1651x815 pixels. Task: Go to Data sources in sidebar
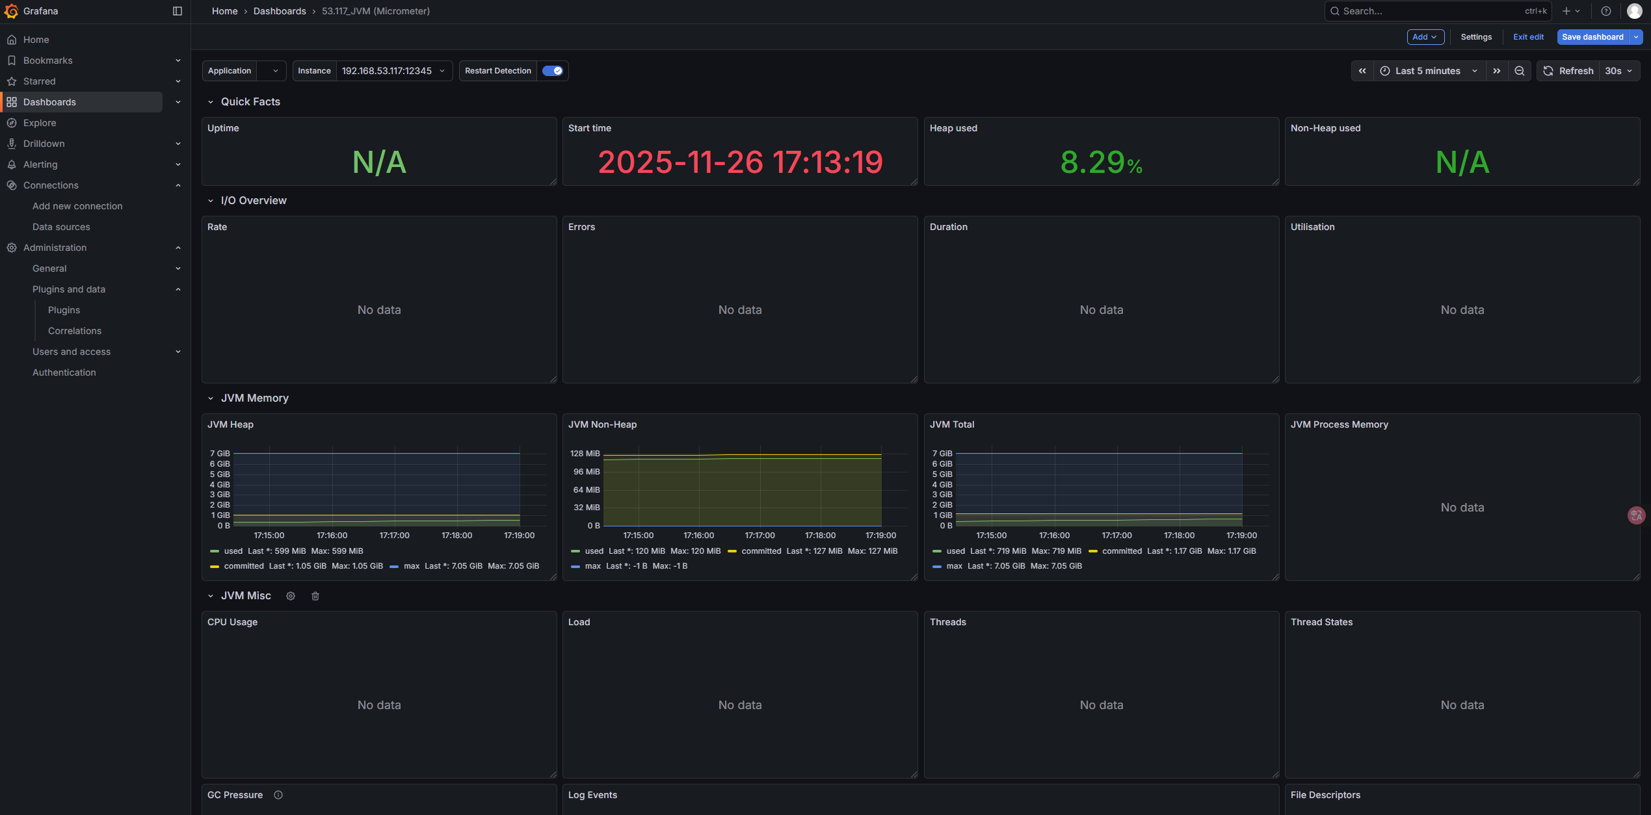(x=61, y=227)
